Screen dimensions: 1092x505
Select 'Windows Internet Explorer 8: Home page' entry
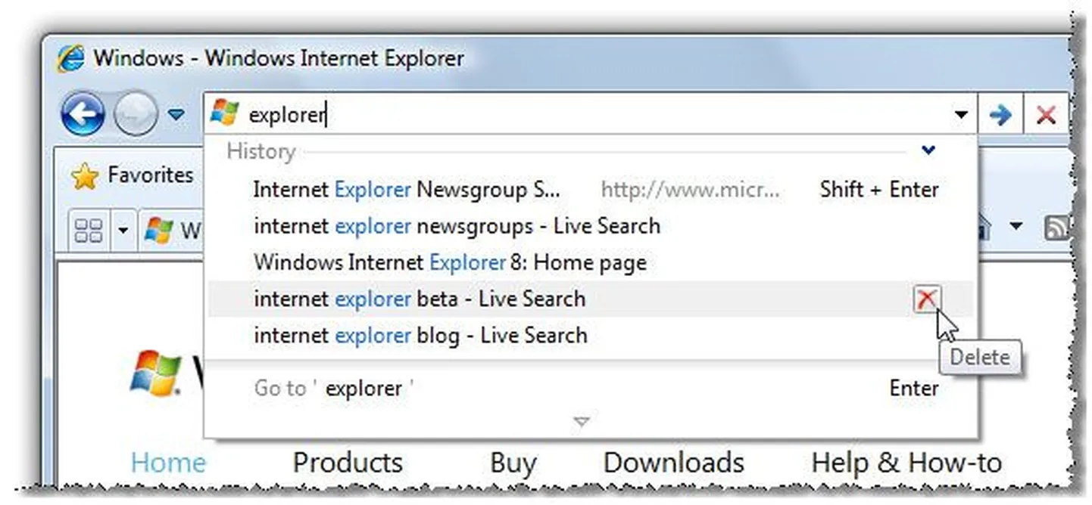[591, 263]
